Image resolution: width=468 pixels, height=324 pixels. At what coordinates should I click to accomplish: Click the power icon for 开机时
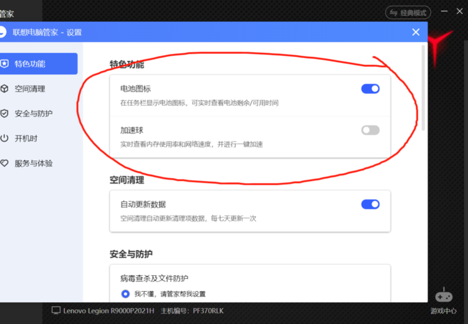tap(5, 139)
